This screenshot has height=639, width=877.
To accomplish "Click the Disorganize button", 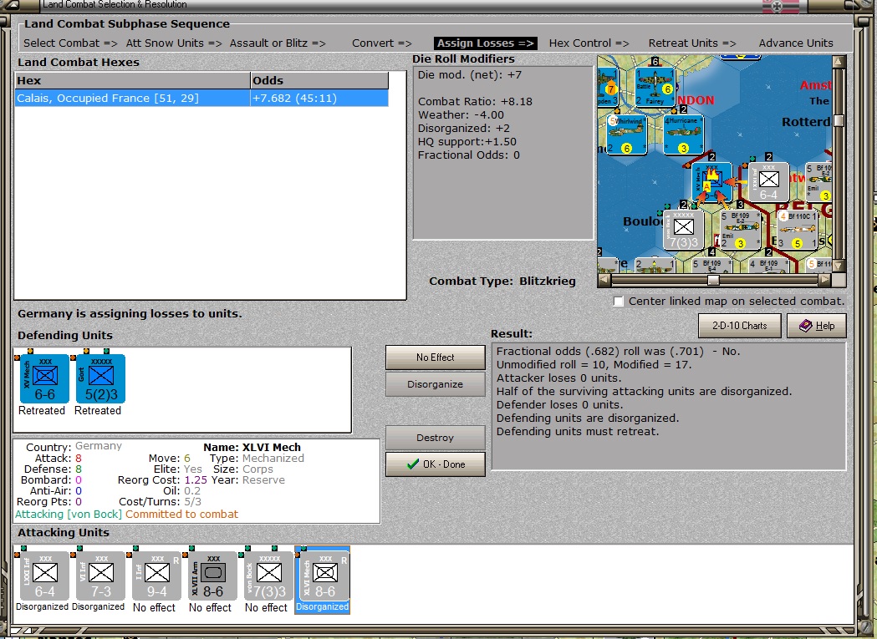I will point(435,384).
